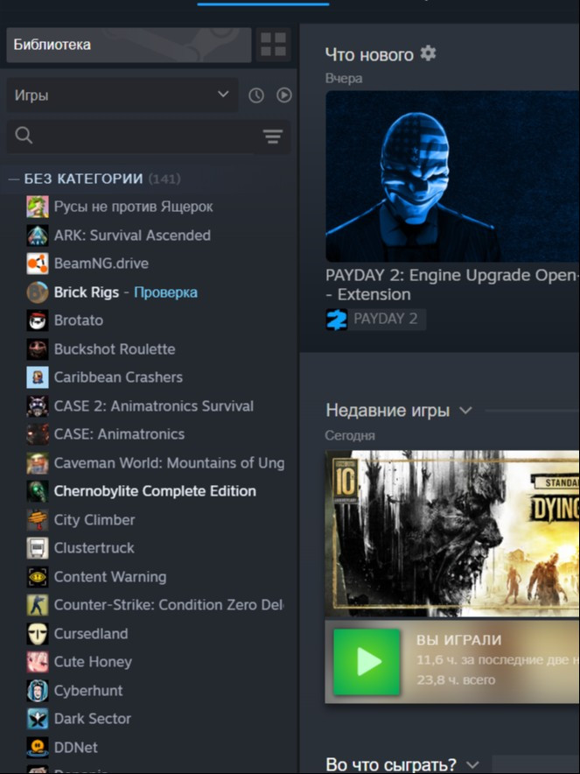Viewport: 580px width, 774px height.
Task: Open the advanced filter options icon
Action: point(273,136)
